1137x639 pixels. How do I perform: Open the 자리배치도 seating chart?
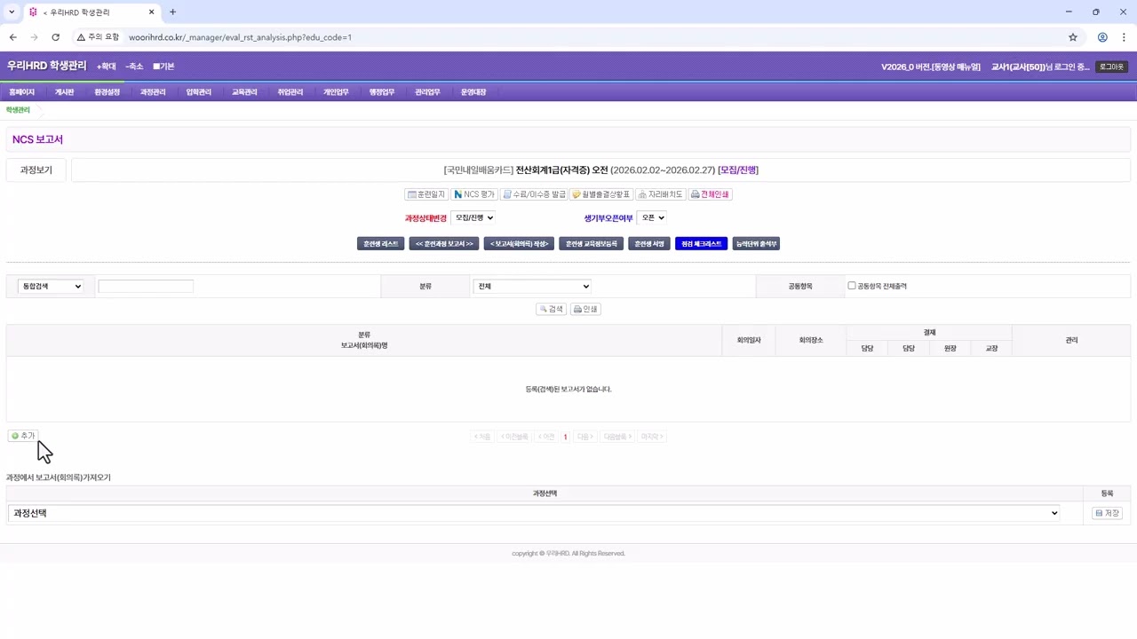[x=661, y=194]
